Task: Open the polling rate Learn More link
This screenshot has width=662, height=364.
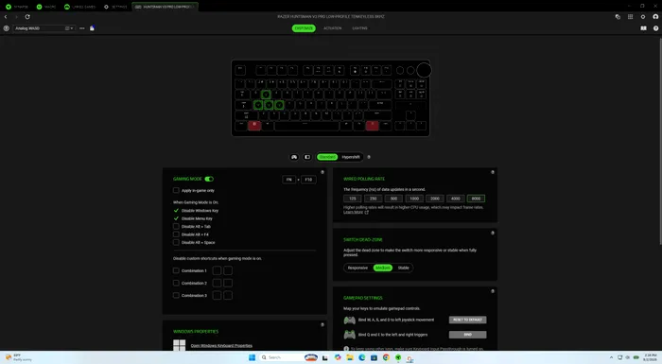Action: point(356,213)
